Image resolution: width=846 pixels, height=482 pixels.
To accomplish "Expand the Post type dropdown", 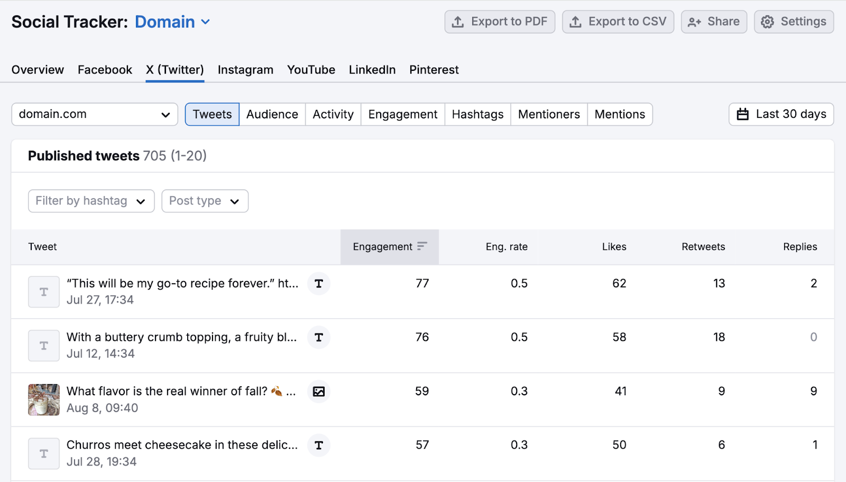I will 205,201.
